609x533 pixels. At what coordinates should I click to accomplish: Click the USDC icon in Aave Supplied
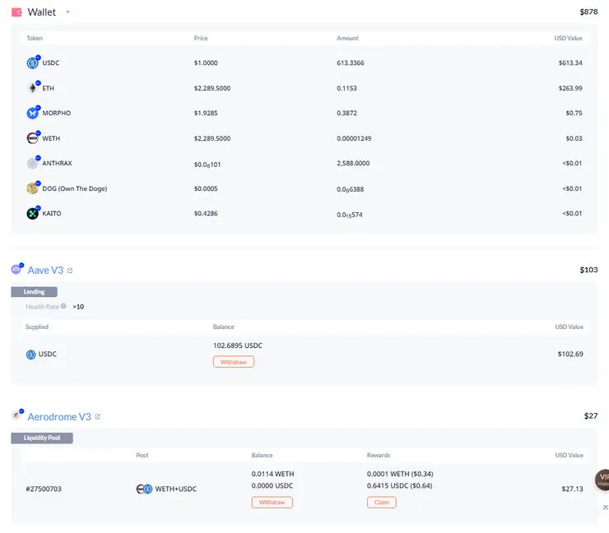pyautogui.click(x=30, y=355)
